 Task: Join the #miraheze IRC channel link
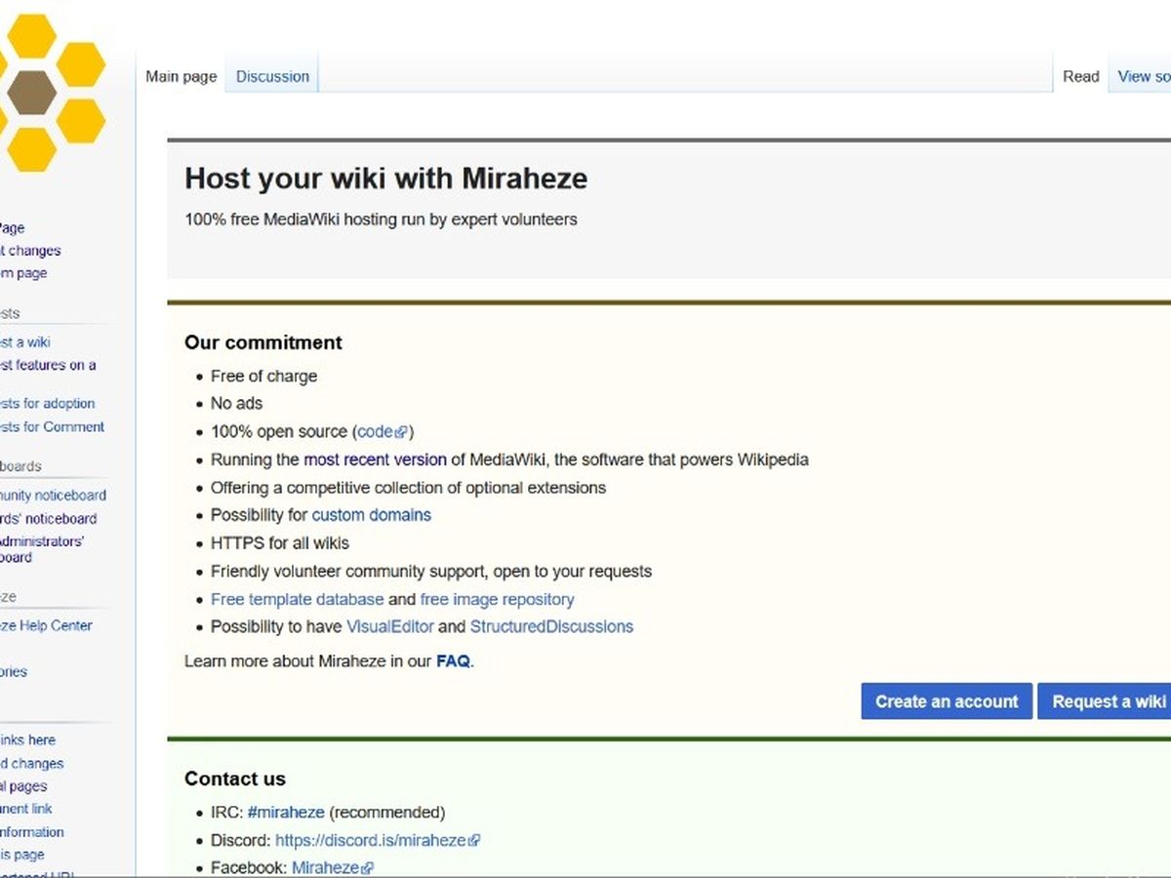click(286, 812)
